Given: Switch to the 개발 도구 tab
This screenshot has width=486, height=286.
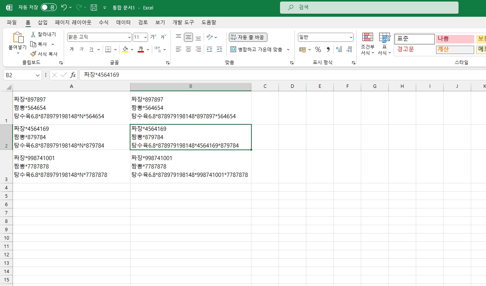Looking at the screenshot, I should coord(183,22).
